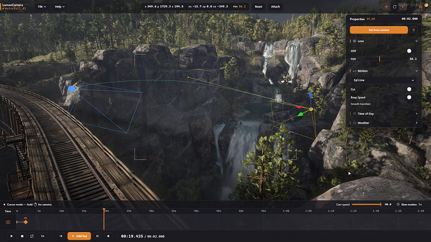
Task: Expand the Time of Day section
Action: point(417,114)
